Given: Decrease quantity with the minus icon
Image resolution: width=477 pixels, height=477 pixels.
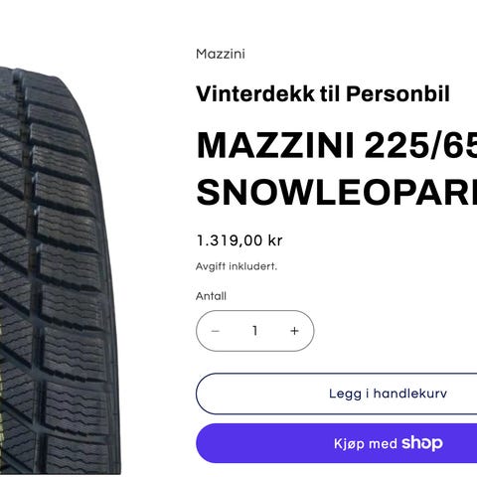Looking at the screenshot, I should (216, 331).
